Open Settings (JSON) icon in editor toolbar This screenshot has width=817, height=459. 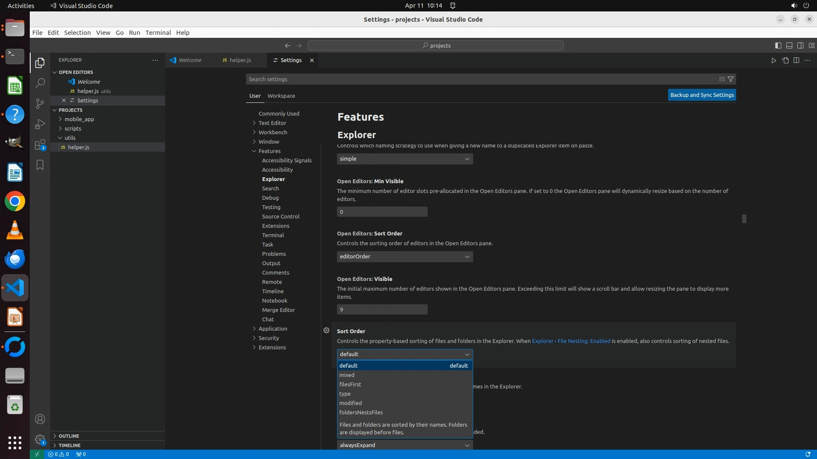785,60
